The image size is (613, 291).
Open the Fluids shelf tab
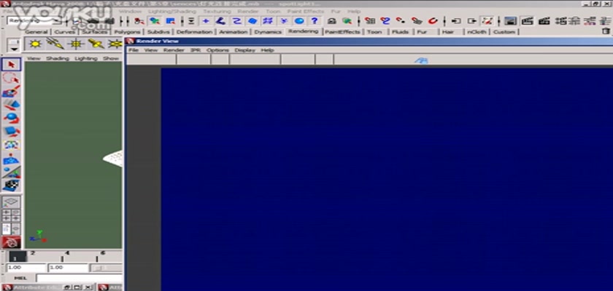pyautogui.click(x=401, y=32)
